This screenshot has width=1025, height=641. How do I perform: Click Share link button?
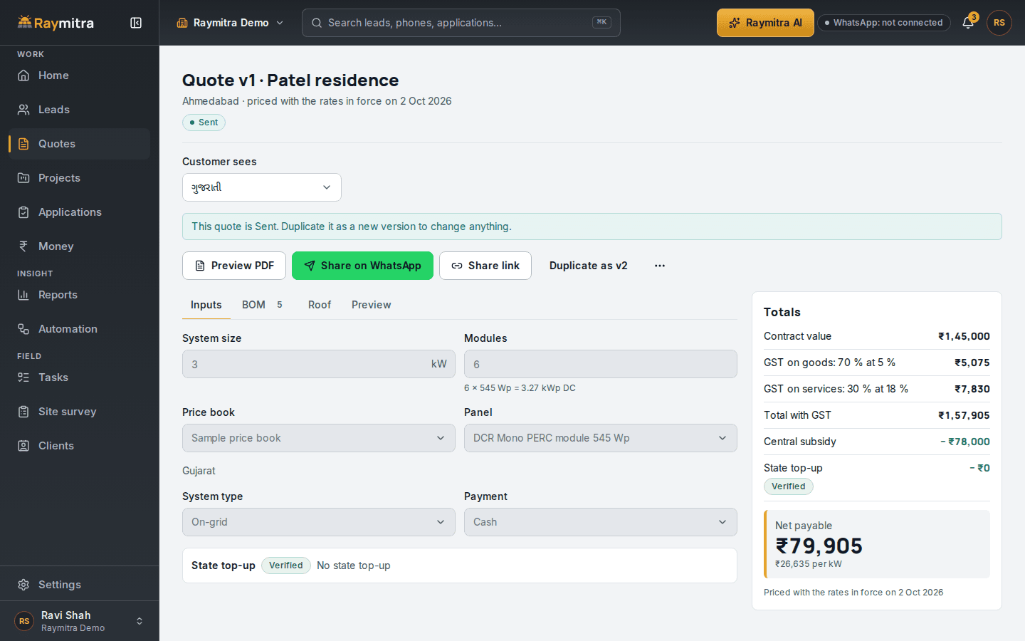(485, 266)
